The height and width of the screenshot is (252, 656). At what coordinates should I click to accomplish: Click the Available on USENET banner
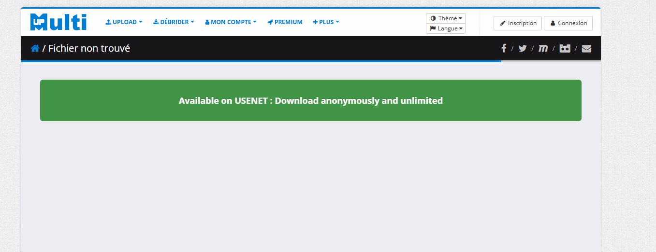click(311, 100)
